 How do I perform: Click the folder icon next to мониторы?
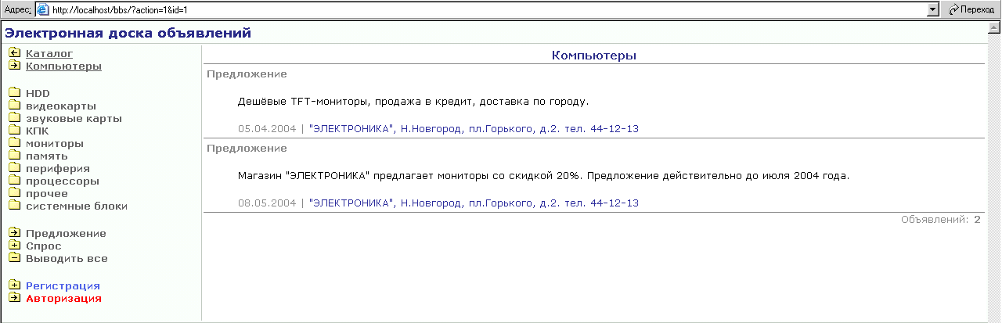[14, 143]
